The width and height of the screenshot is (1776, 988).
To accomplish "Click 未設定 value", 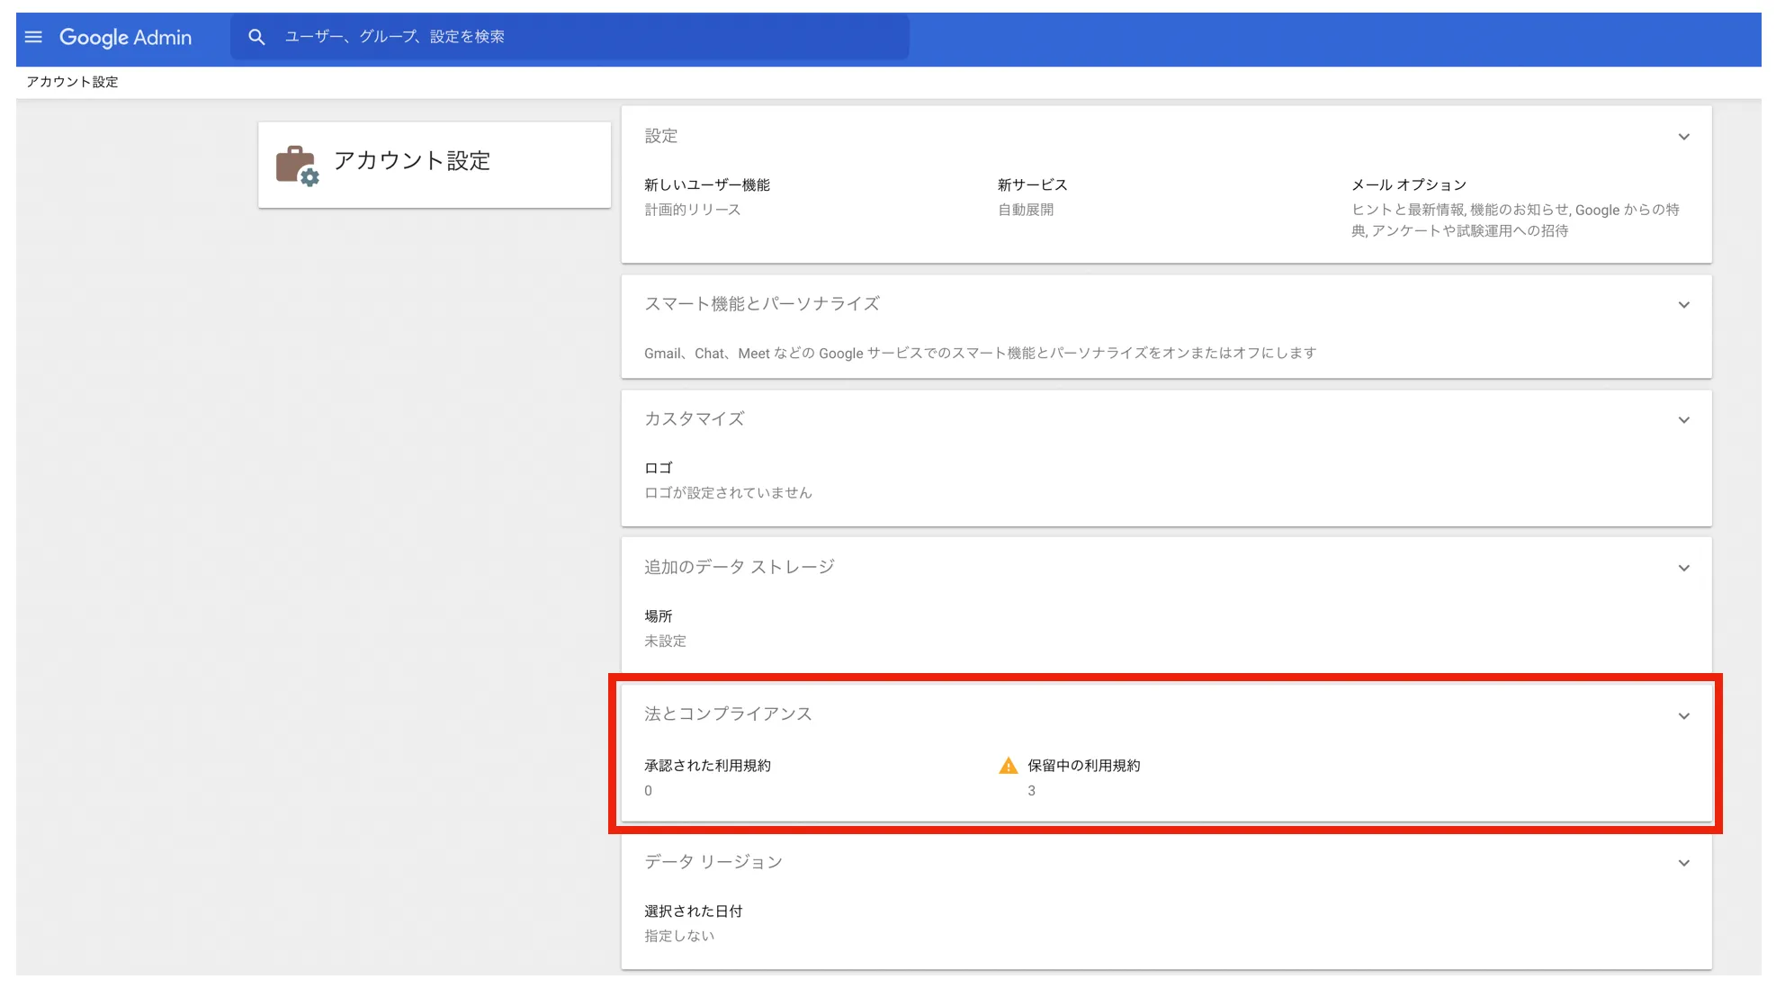I will point(665,642).
